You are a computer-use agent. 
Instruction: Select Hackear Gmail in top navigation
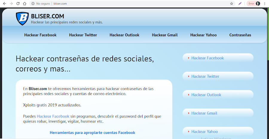click(165, 35)
